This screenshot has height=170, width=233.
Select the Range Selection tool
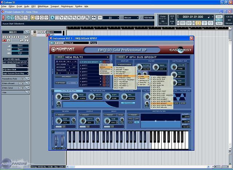click(57, 18)
